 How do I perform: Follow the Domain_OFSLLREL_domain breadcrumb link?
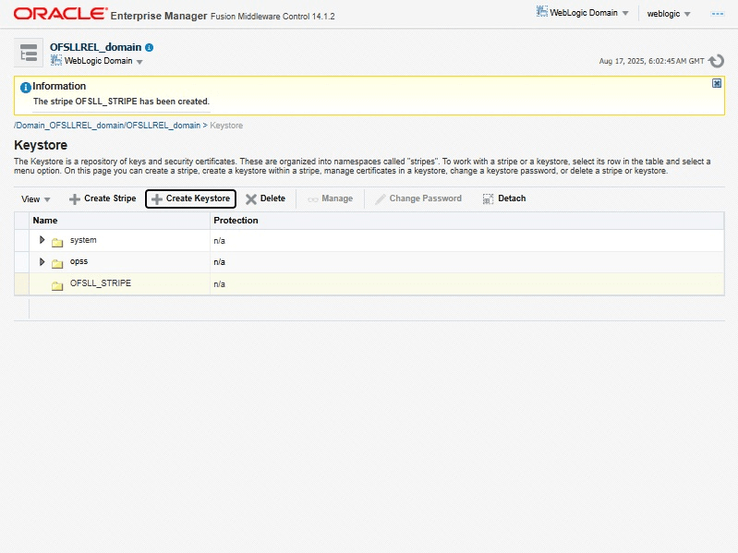pyautogui.click(x=107, y=126)
